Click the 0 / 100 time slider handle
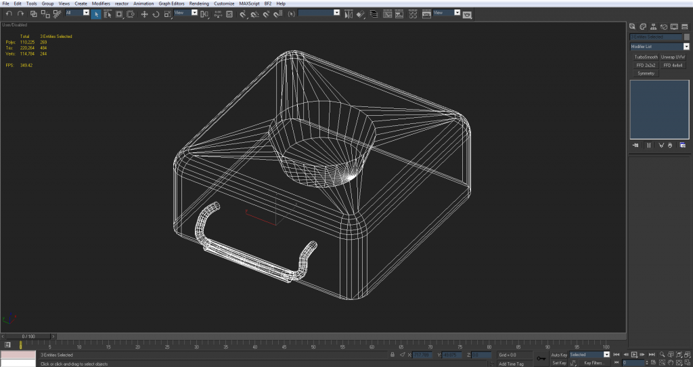The height and width of the screenshot is (367, 693). (28, 336)
